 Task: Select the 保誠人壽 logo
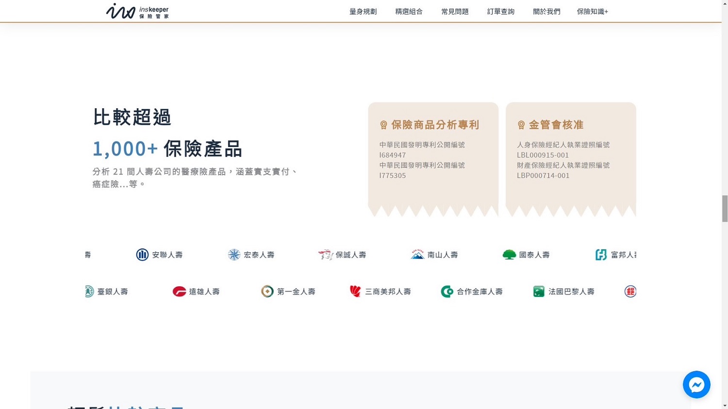click(x=325, y=255)
